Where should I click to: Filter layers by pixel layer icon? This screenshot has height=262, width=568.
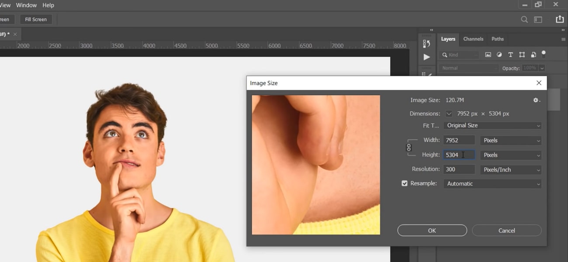click(x=488, y=55)
